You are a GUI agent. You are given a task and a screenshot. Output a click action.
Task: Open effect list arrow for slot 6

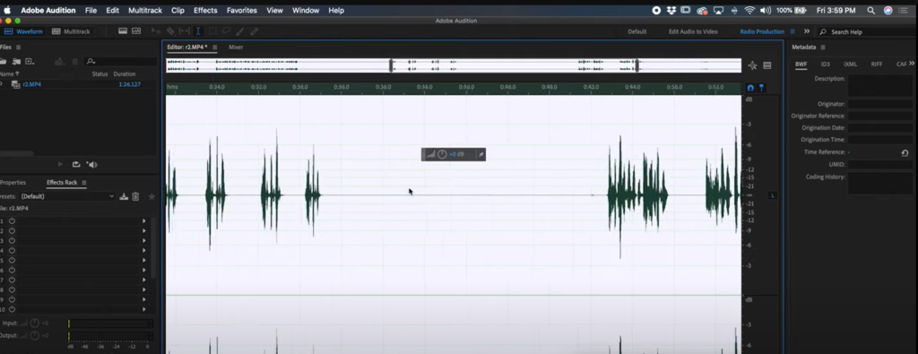144,270
